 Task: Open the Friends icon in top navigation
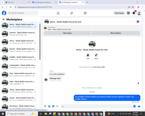coord(72,13)
